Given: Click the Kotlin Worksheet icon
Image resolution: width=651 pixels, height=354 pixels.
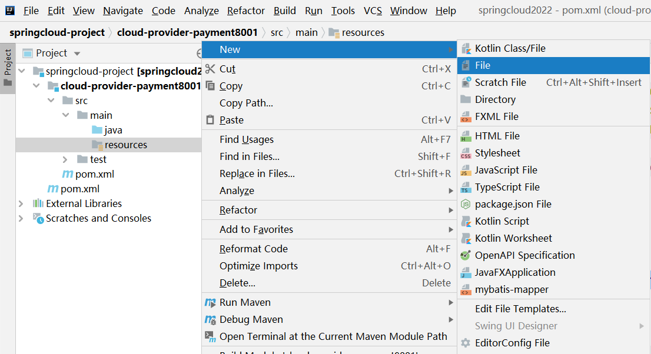Looking at the screenshot, I should (466, 238).
